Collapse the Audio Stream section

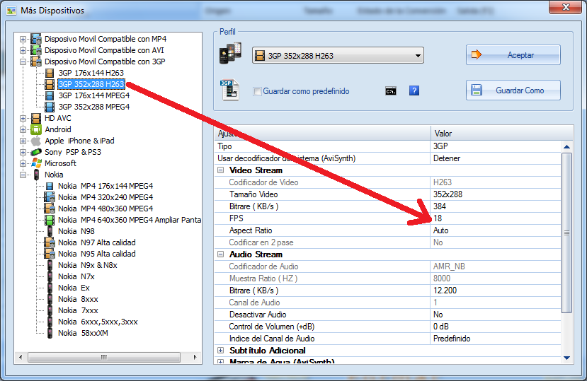point(221,254)
